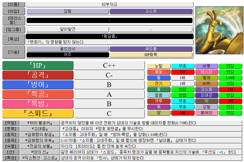The width and height of the screenshot is (244, 162).
Task: Click the orange 「특공」 stat bar
Action: pos(38,95)
